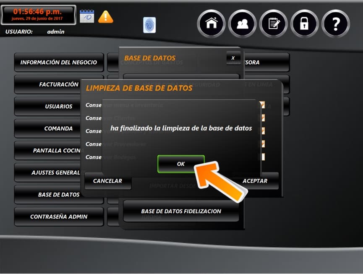The width and height of the screenshot is (363, 274).
Task: Open the notes/report icon
Action: coord(273,24)
